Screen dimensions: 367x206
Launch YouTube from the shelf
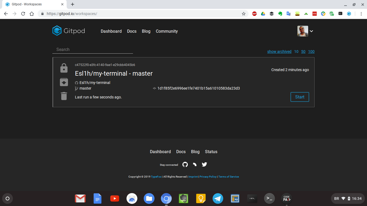coord(115,199)
